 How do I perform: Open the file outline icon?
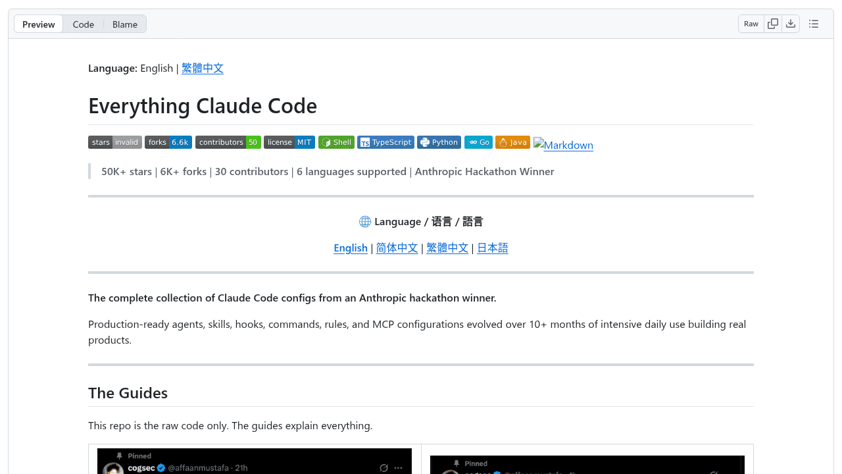click(x=814, y=23)
